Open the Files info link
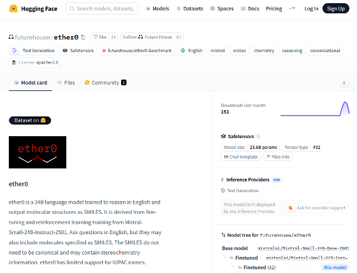357x273 pixels. point(277,157)
